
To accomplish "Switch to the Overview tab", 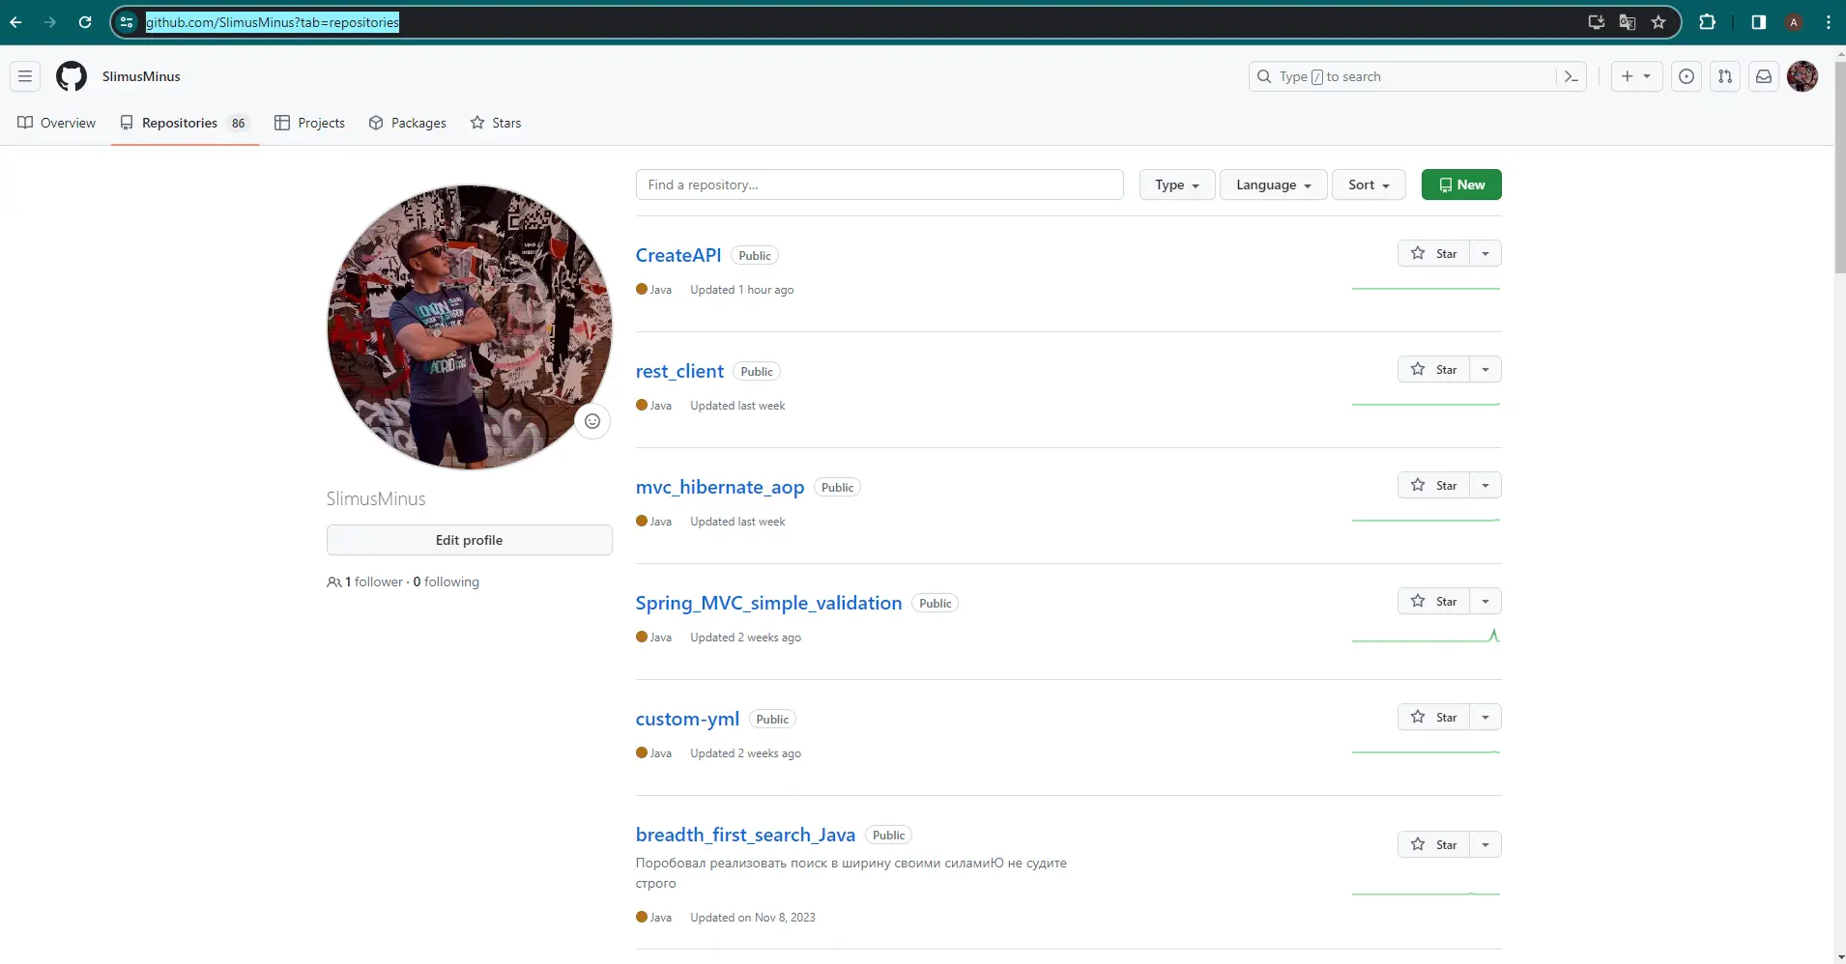I will coord(57,123).
